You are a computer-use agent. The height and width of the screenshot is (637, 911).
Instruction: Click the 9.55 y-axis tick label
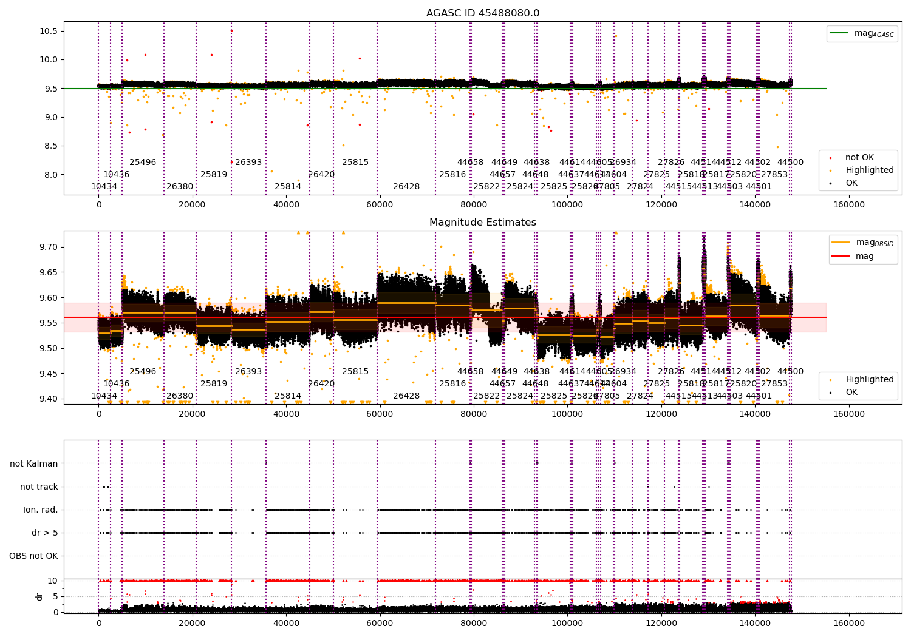pyautogui.click(x=49, y=323)
